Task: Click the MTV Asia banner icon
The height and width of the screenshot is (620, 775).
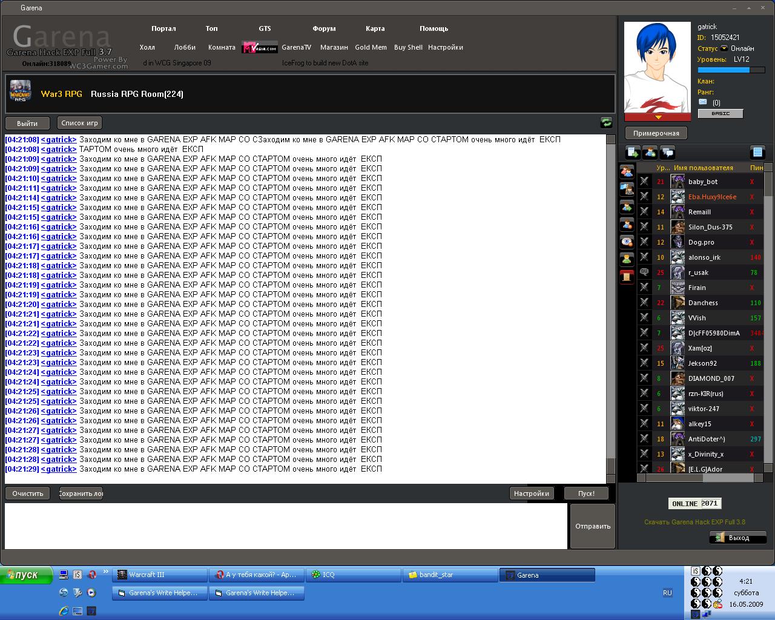Action: pyautogui.click(x=260, y=47)
